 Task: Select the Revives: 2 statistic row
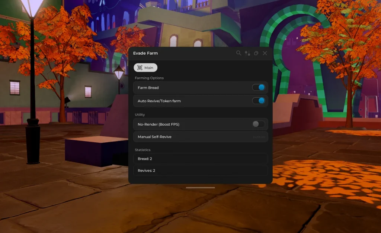point(200,171)
